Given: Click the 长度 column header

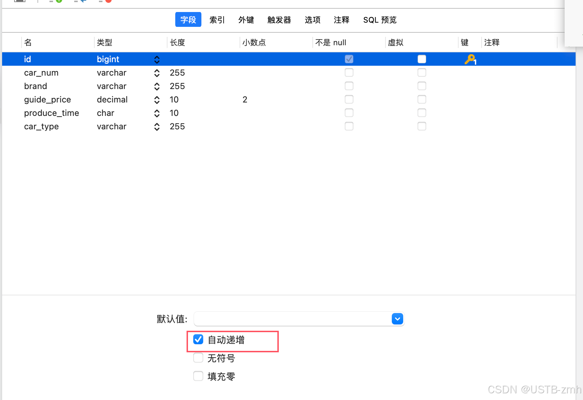Looking at the screenshot, I should [177, 42].
